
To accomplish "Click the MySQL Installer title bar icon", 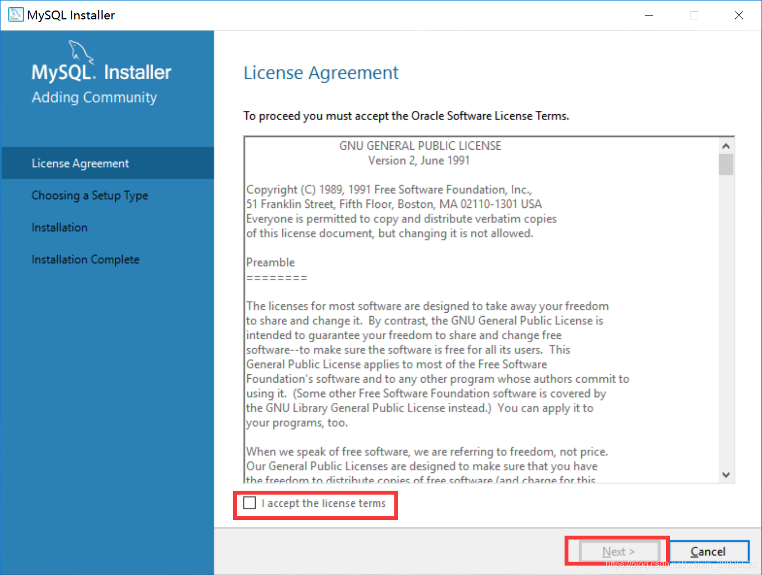I will [x=16, y=15].
